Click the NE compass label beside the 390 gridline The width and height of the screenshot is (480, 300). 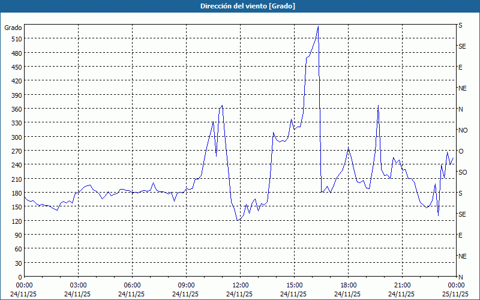pos(462,88)
